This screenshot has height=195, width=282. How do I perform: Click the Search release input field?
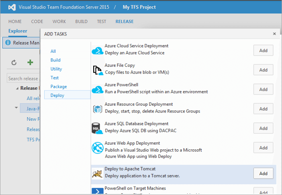coord(23,79)
